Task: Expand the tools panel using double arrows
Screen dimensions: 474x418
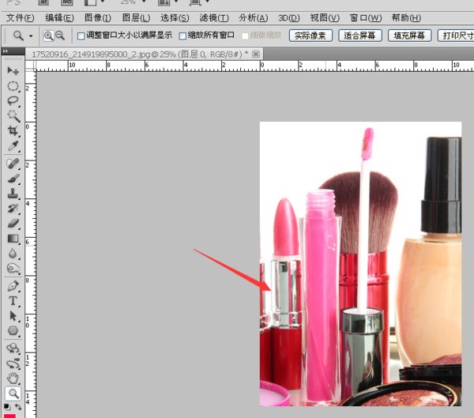Action: coord(7,51)
